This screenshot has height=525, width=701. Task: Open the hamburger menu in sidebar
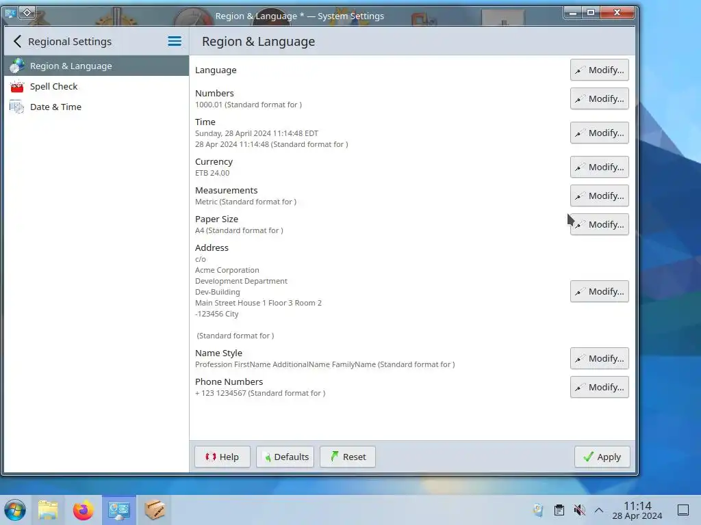[175, 42]
